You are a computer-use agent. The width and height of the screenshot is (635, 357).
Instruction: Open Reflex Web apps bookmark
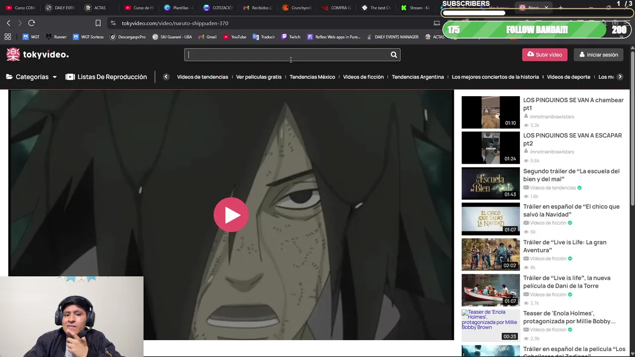[x=334, y=37]
